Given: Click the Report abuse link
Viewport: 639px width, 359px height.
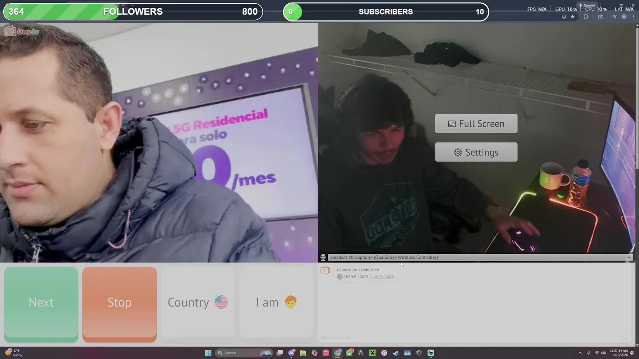Looking at the screenshot, I should (x=382, y=276).
